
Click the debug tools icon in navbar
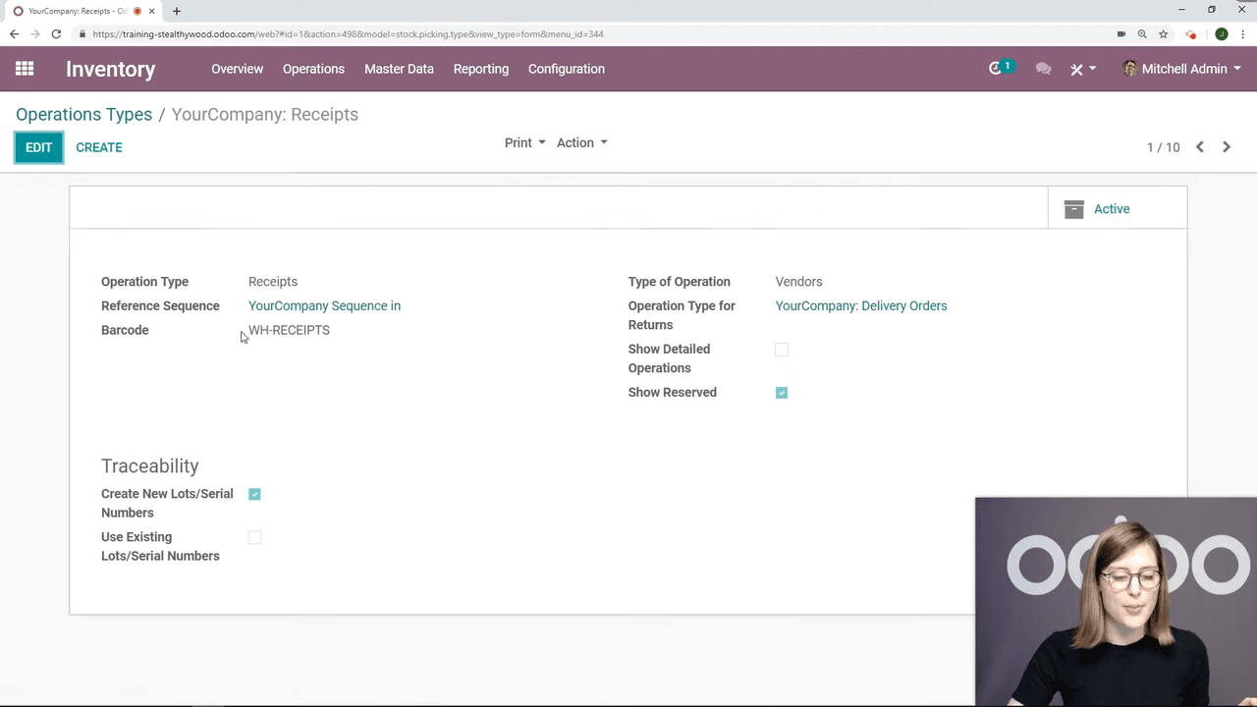1077,69
